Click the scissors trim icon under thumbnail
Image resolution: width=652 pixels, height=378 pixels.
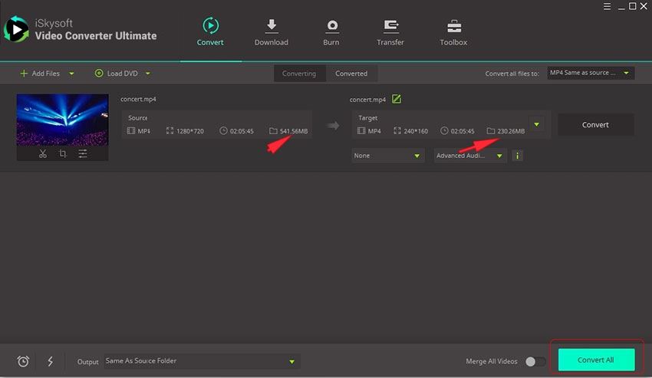(x=43, y=154)
